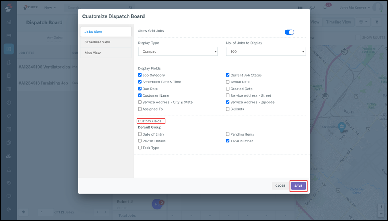The height and width of the screenshot is (221, 388).
Task: Toggle the Show Grid Jobs switch
Action: pyautogui.click(x=289, y=32)
